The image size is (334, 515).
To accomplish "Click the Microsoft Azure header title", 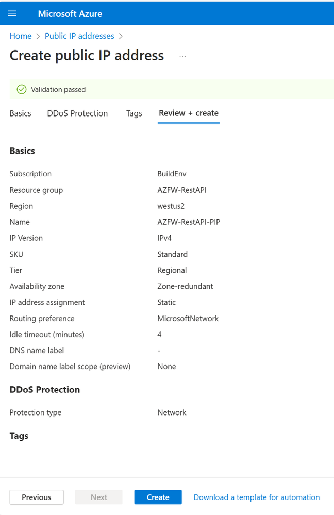I will click(70, 14).
